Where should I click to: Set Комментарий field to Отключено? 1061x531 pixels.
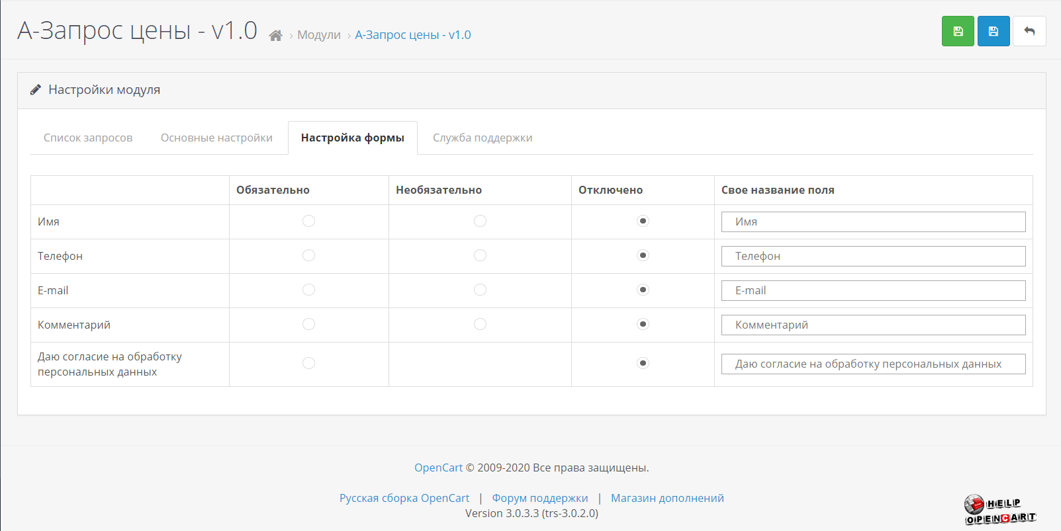(x=643, y=324)
